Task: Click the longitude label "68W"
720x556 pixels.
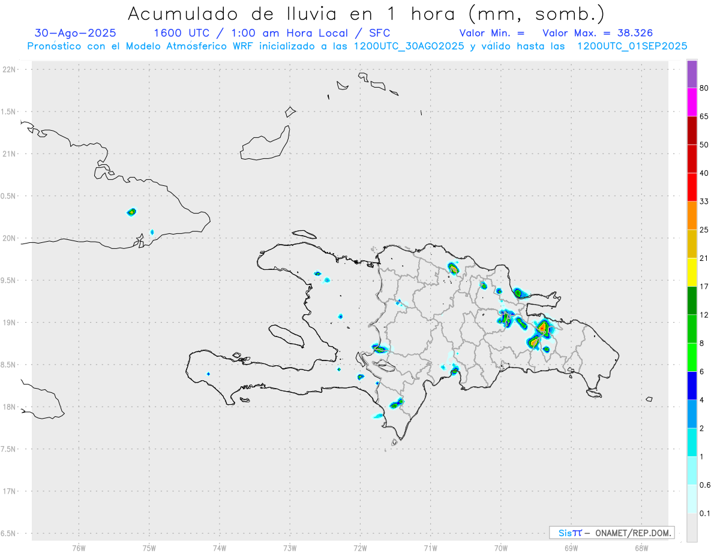Action: pos(641,548)
